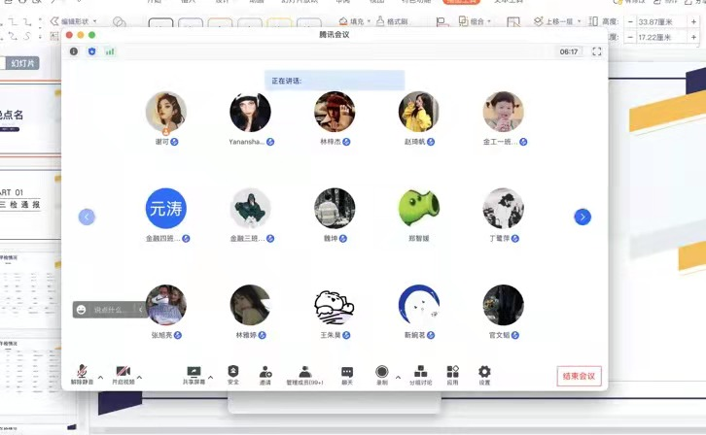Screen dimensions: 706x435
Task: Expand share options arrow beside 共享屏幕
Action: coord(210,377)
